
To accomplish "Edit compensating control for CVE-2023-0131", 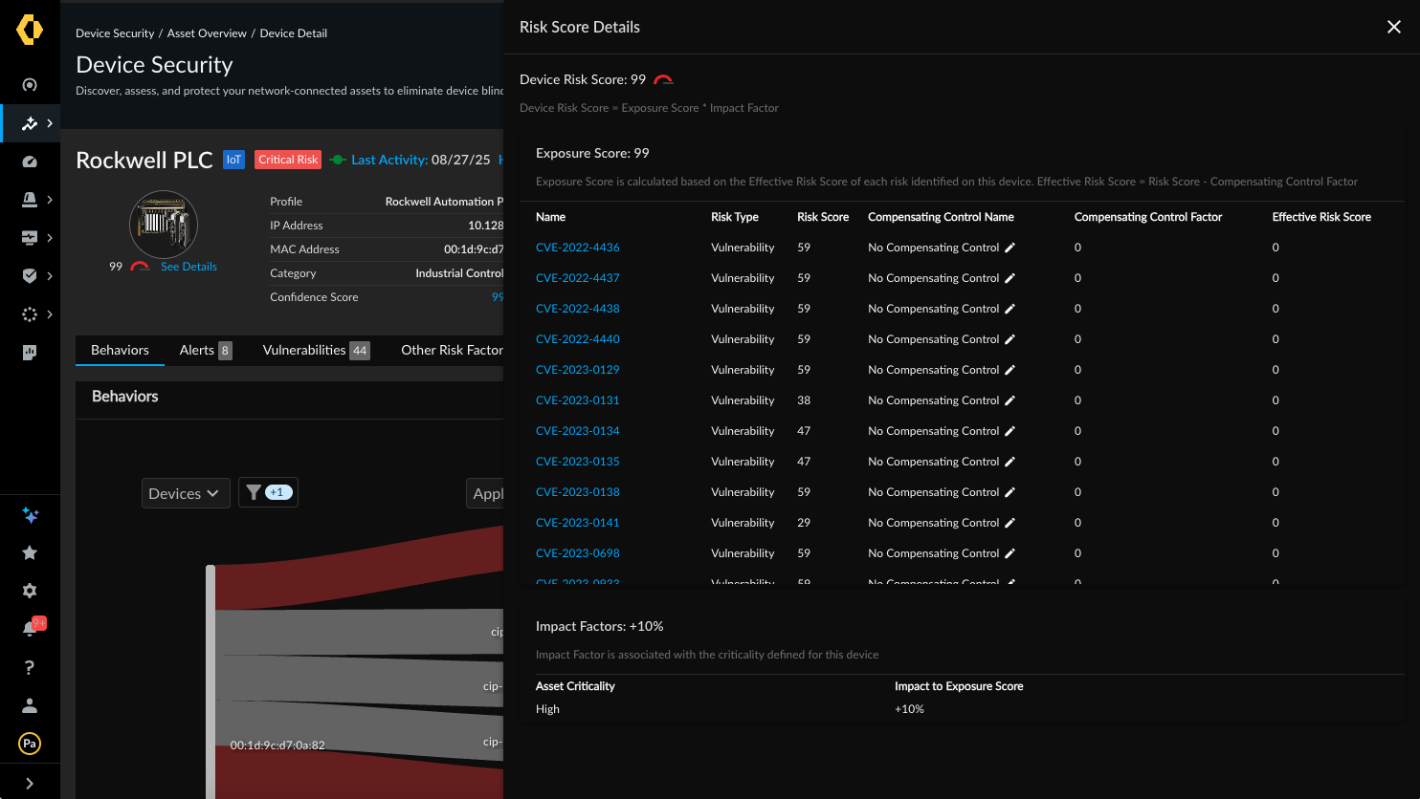I will [1010, 400].
